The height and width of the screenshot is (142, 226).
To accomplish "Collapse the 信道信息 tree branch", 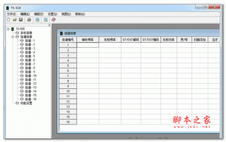I will coord(13,37).
